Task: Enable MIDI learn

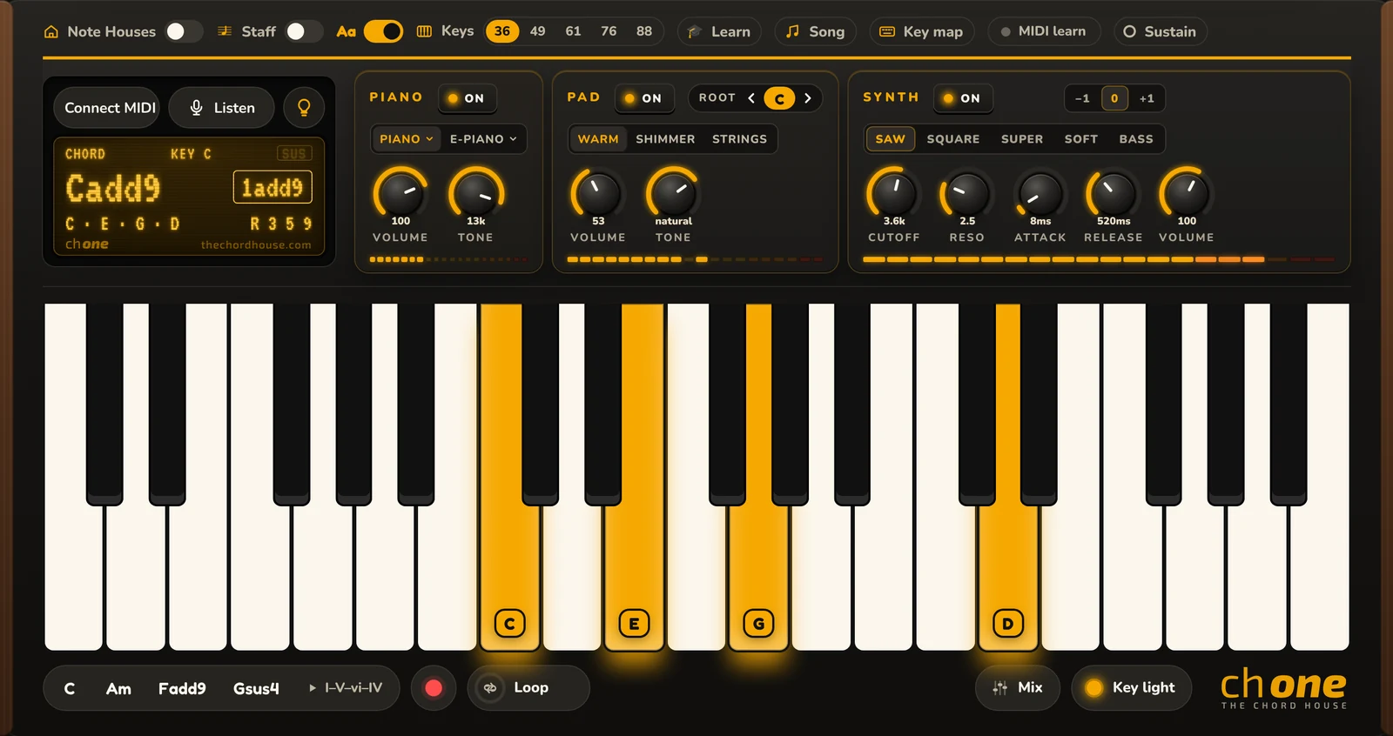Action: tap(1044, 31)
